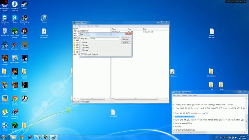This screenshot has height=140, width=249.
Task: Open the View menu in Registry Editor
Action: point(84,26)
